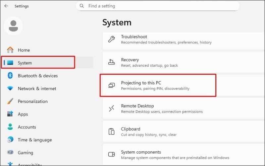
Task: Open Clipboard settings
Action: pos(184,131)
